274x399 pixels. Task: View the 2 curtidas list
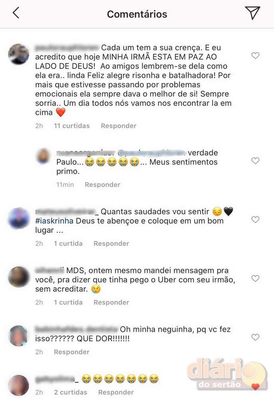[x=71, y=392]
